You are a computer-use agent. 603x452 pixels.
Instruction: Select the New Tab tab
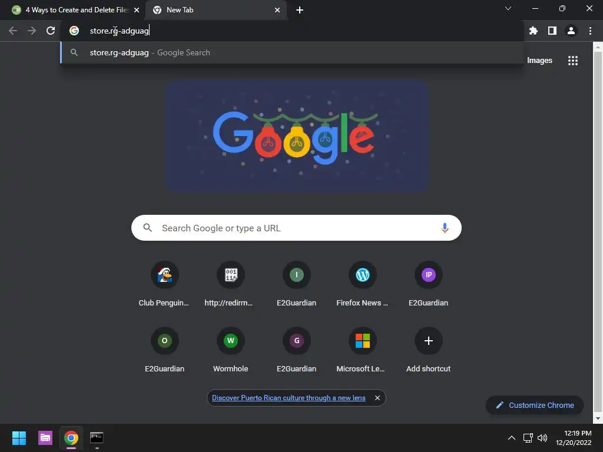pyautogui.click(x=216, y=10)
